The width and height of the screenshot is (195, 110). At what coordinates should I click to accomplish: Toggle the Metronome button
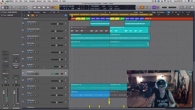(x=158, y=7)
